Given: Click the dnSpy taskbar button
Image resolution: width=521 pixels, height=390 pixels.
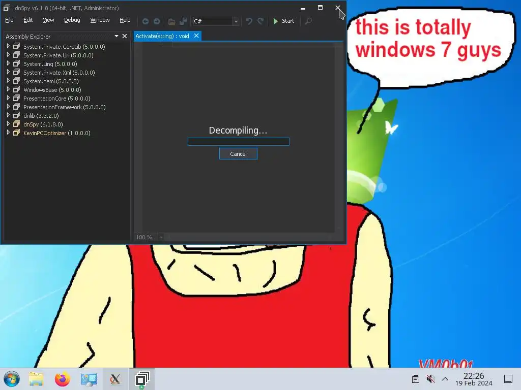Looking at the screenshot, I should click(142, 379).
